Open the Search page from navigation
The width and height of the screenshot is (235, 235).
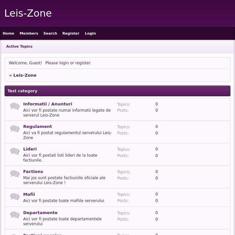(x=50, y=33)
